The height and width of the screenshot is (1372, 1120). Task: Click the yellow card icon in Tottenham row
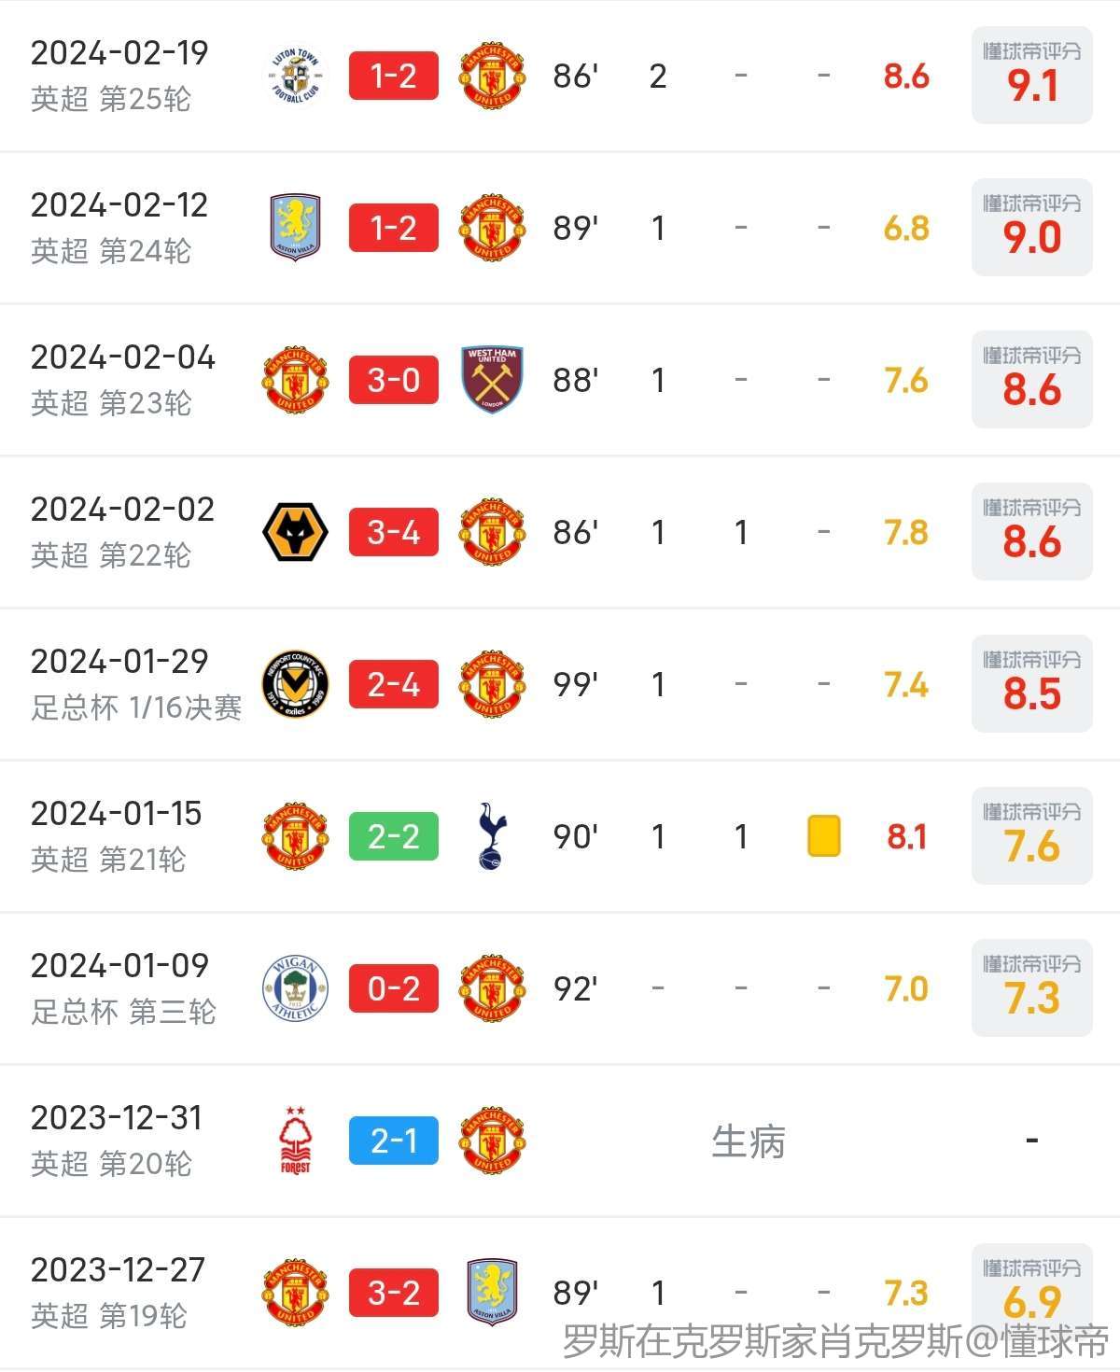(x=823, y=836)
